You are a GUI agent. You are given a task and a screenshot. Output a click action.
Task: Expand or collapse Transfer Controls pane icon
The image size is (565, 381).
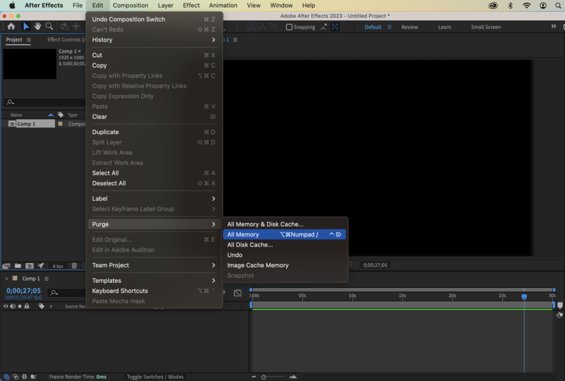coord(15,377)
